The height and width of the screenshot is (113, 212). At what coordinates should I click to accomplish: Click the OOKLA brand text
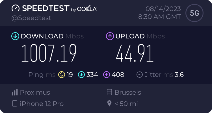[x=87, y=9]
